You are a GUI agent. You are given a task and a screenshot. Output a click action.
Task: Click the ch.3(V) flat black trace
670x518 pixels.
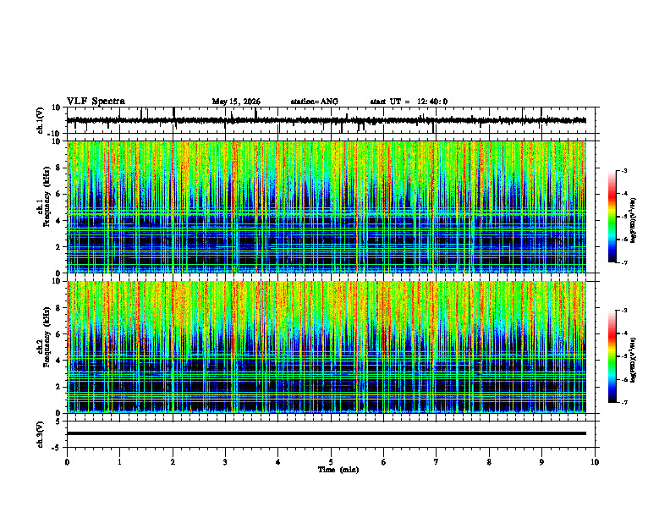(x=326, y=433)
